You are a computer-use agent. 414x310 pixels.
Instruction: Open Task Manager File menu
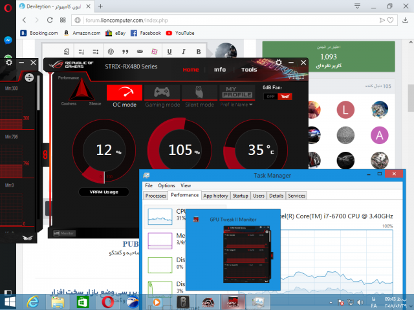pos(149,185)
